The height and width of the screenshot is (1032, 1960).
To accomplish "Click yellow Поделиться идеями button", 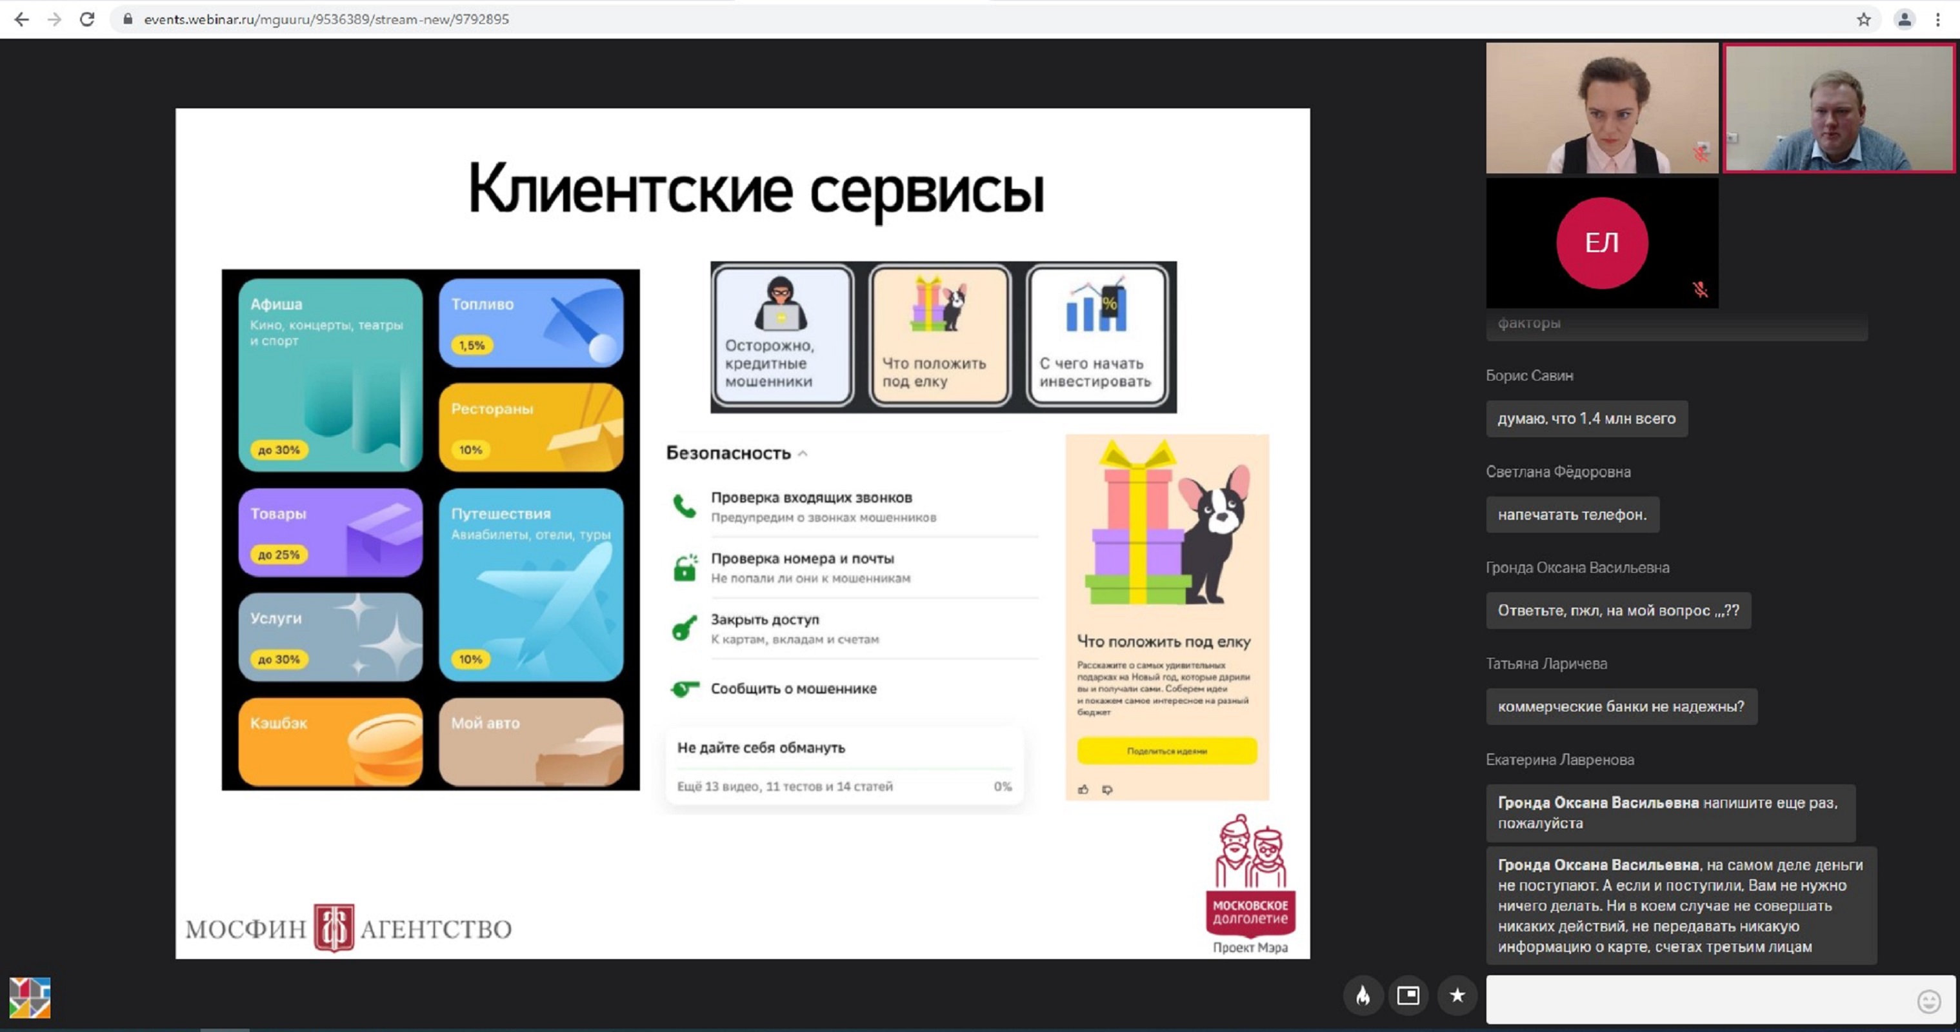I will click(x=1166, y=751).
